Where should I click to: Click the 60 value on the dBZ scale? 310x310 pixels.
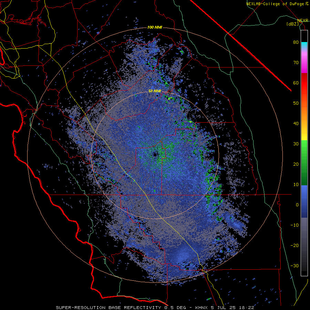click(x=296, y=83)
